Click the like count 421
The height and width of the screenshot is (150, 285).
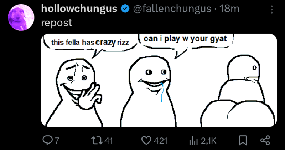pos(161,141)
